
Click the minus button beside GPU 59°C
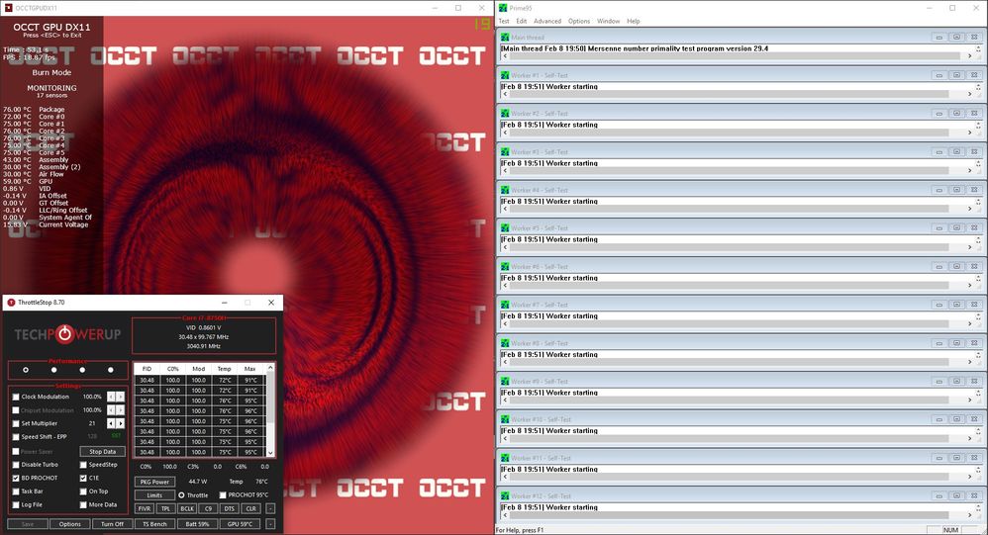[x=270, y=524]
